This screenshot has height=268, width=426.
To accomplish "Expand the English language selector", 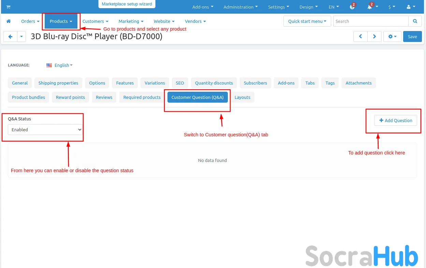I will [x=60, y=65].
